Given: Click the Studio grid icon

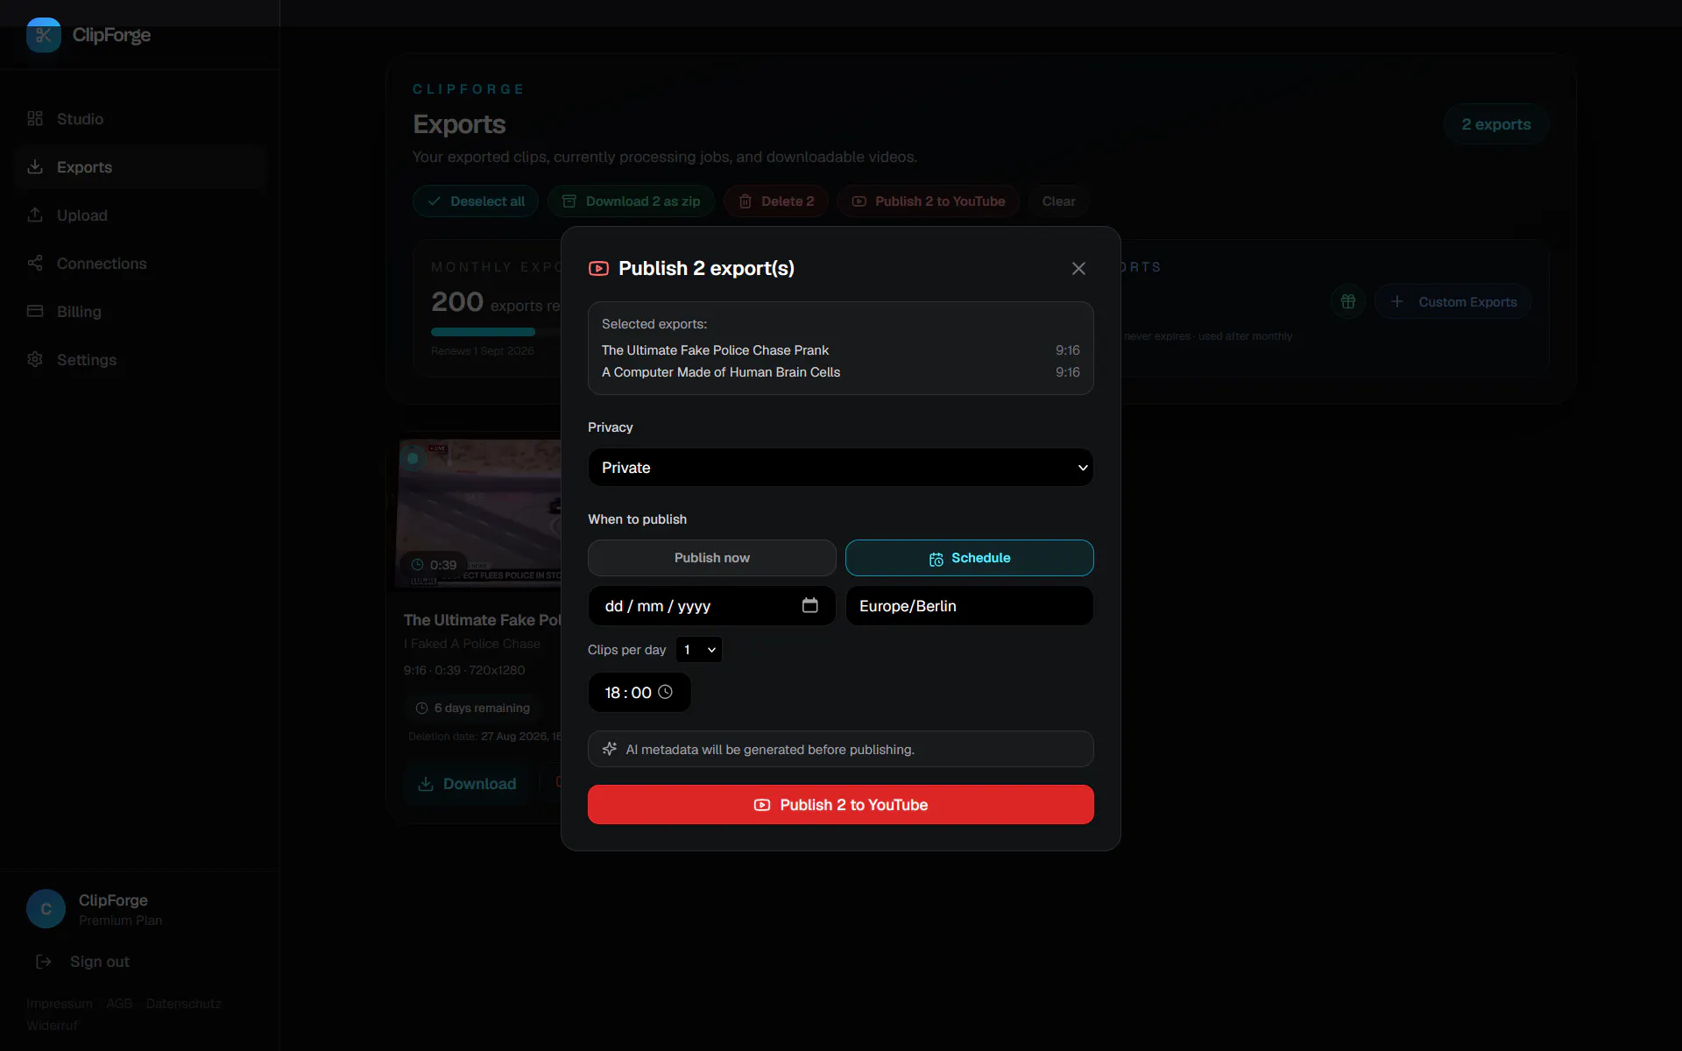Looking at the screenshot, I should coord(35,118).
